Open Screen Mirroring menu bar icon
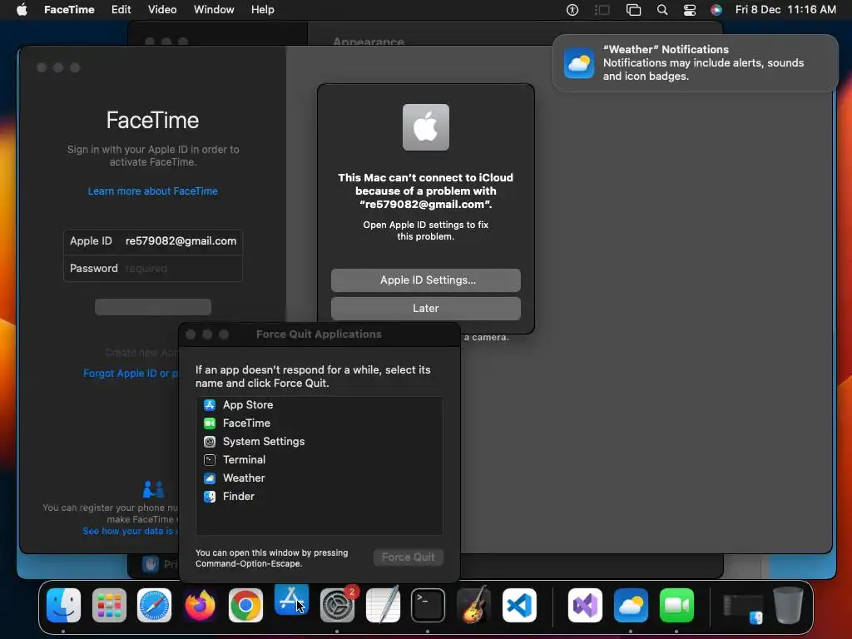The width and height of the screenshot is (852, 639). (x=633, y=10)
